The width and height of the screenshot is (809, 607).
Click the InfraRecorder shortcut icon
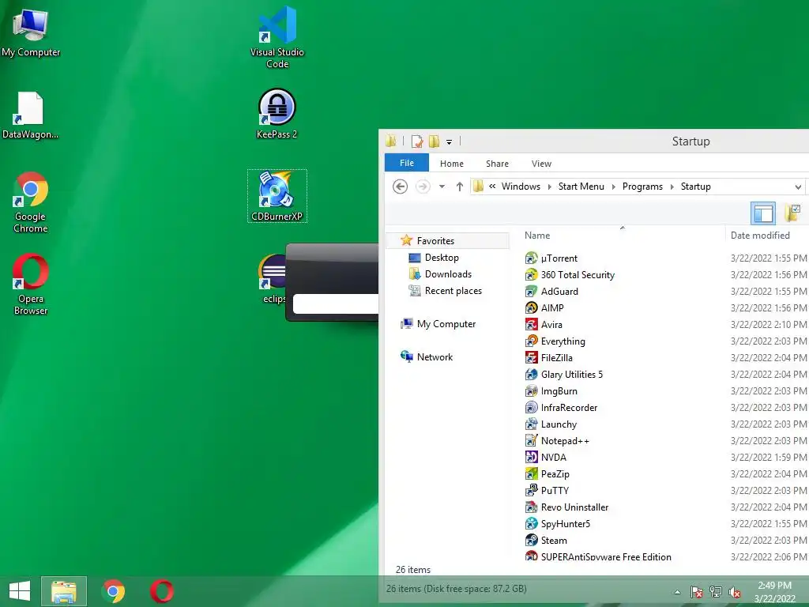[x=532, y=407]
